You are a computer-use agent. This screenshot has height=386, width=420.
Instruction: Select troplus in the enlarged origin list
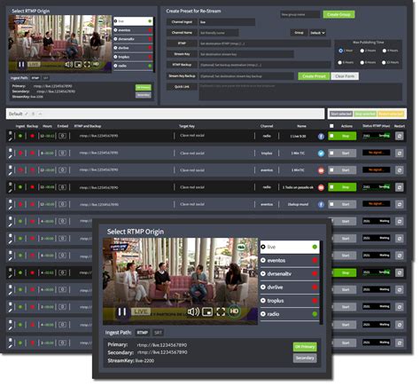point(290,301)
